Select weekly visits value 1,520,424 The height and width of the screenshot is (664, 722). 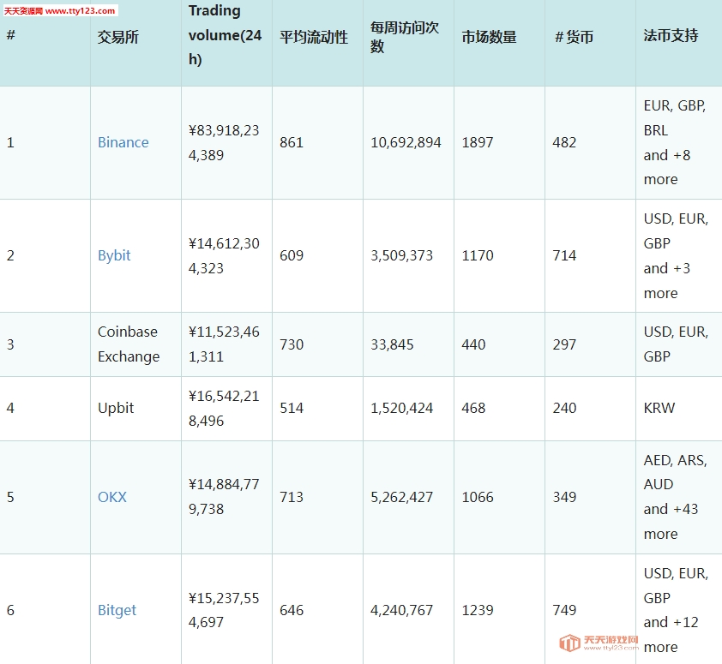pyautogui.click(x=401, y=408)
